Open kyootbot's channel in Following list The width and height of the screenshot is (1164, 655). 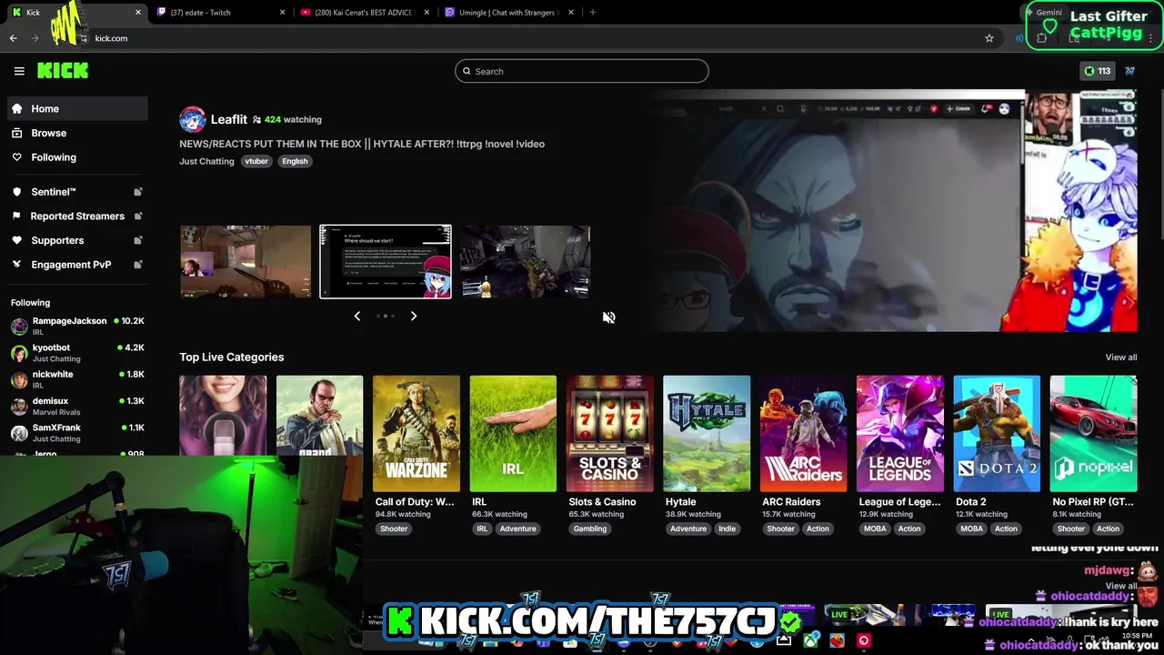pos(77,353)
